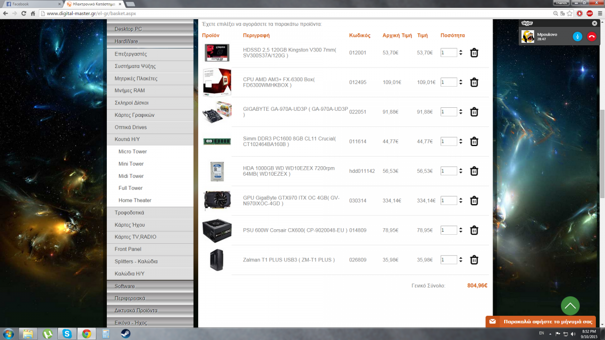605x340 pixels.
Task: Open the Adblock Plus extension icon
Action: [x=589, y=13]
